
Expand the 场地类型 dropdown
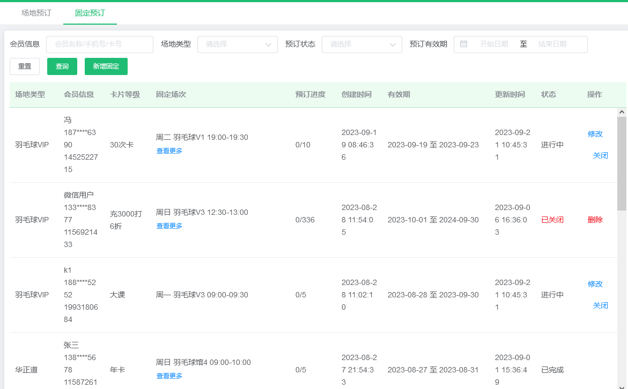[x=237, y=44]
